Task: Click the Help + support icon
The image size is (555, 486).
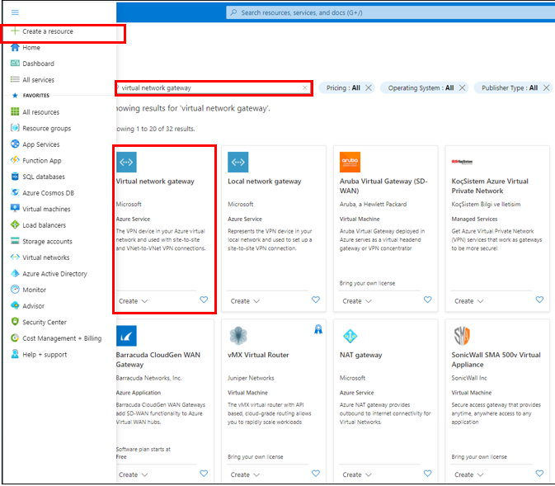Action: 15,354
